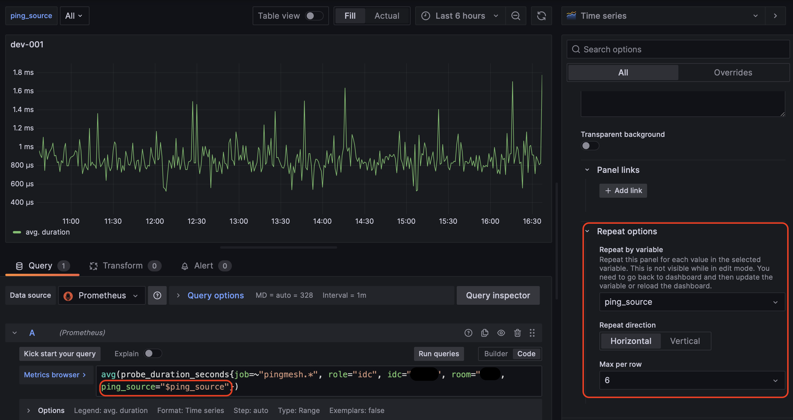Open the Repeat by variable ping_source dropdown
Viewport: 793px width, 420px height.
click(x=692, y=302)
